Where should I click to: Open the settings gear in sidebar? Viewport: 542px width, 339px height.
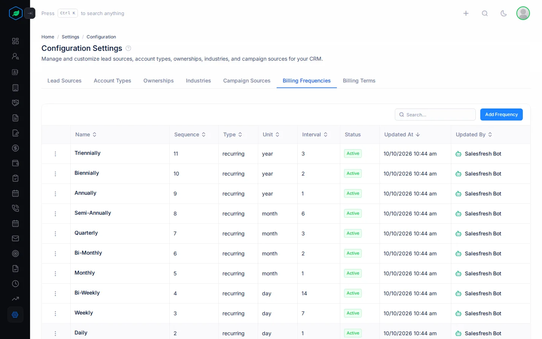click(x=15, y=315)
